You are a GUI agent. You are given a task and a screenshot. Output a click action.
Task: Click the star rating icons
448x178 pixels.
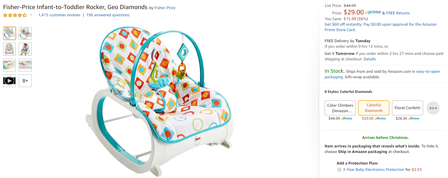tap(15, 15)
